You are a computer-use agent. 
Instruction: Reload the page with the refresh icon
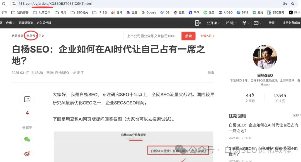coord(4,3)
